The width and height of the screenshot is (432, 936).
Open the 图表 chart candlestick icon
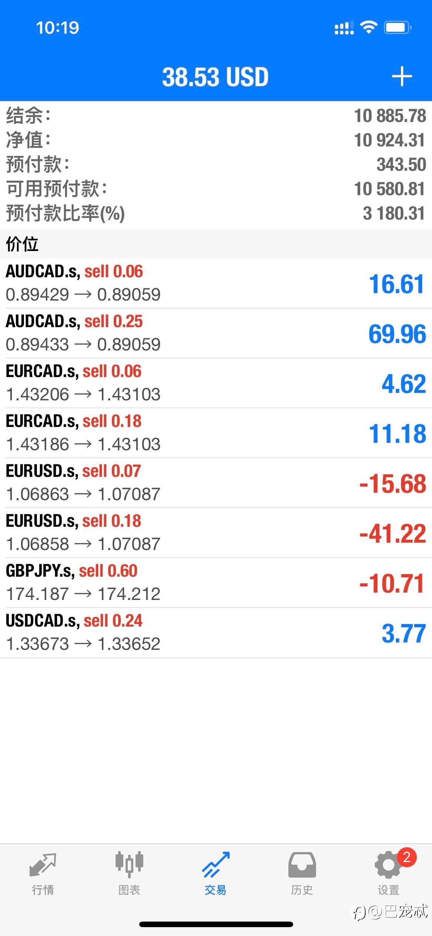point(129,865)
